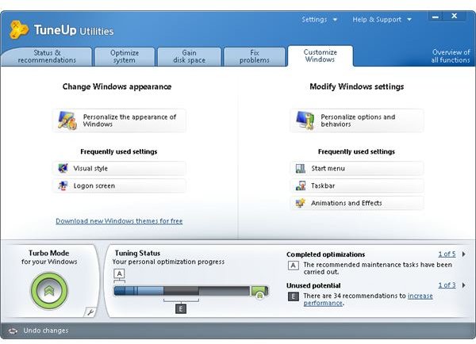Click the Logon screen label

(x=94, y=185)
